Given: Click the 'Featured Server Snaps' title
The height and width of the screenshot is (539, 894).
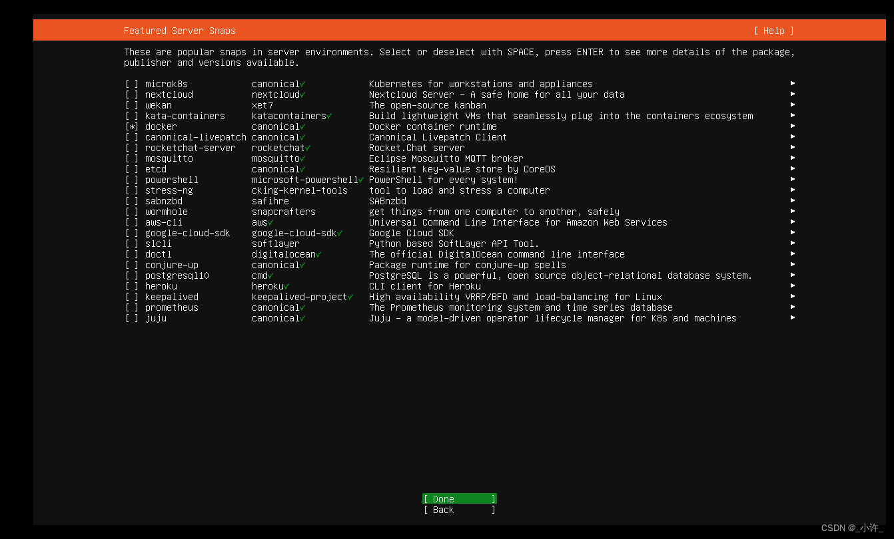Looking at the screenshot, I should [180, 31].
